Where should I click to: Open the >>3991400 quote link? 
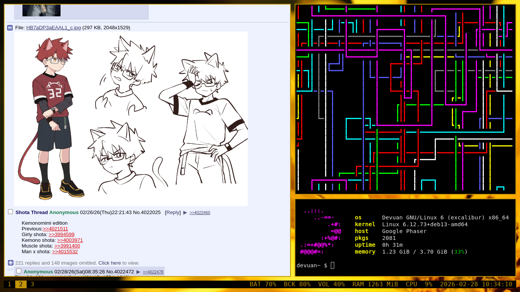pyautogui.click(x=67, y=246)
